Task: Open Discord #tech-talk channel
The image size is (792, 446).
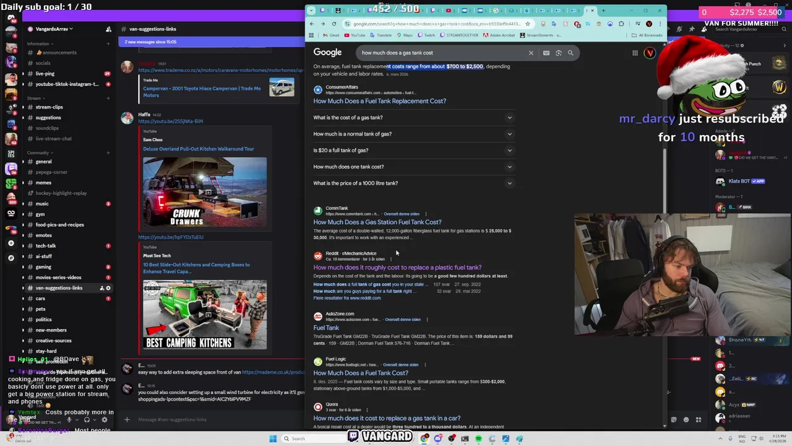Action: click(x=46, y=246)
